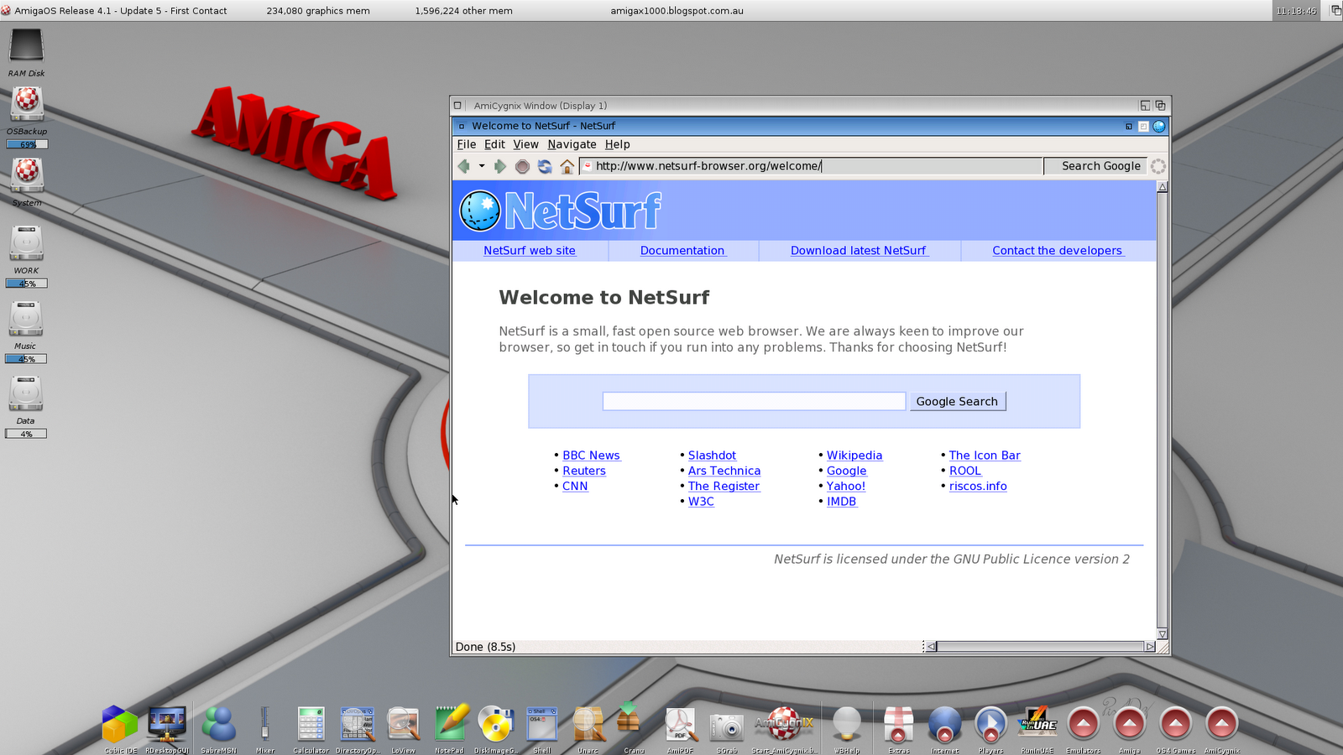Click the URL address bar

point(811,166)
